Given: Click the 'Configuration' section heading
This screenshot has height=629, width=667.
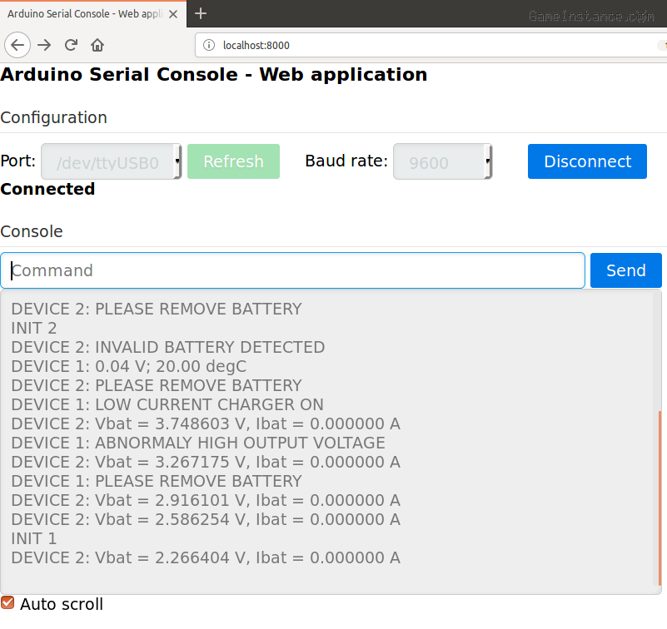Looking at the screenshot, I should [x=53, y=117].
